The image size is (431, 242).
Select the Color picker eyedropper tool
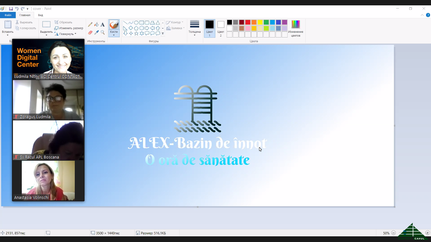[x=97, y=32]
